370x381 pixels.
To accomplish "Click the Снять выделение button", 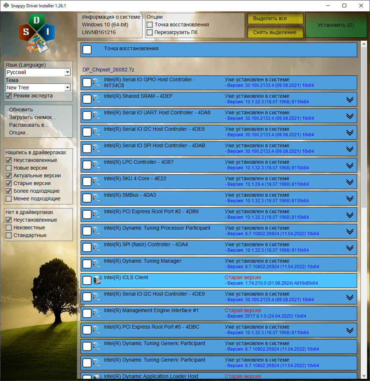I will [275, 32].
